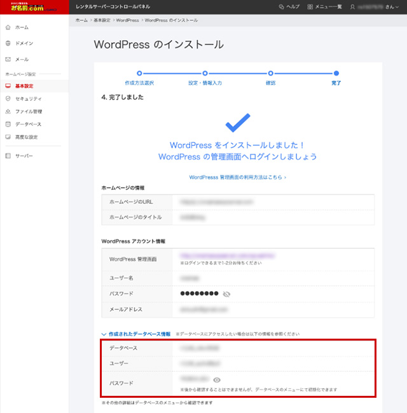Open the サーバー sidebar icon
This screenshot has width=407, height=413.
pos(8,156)
